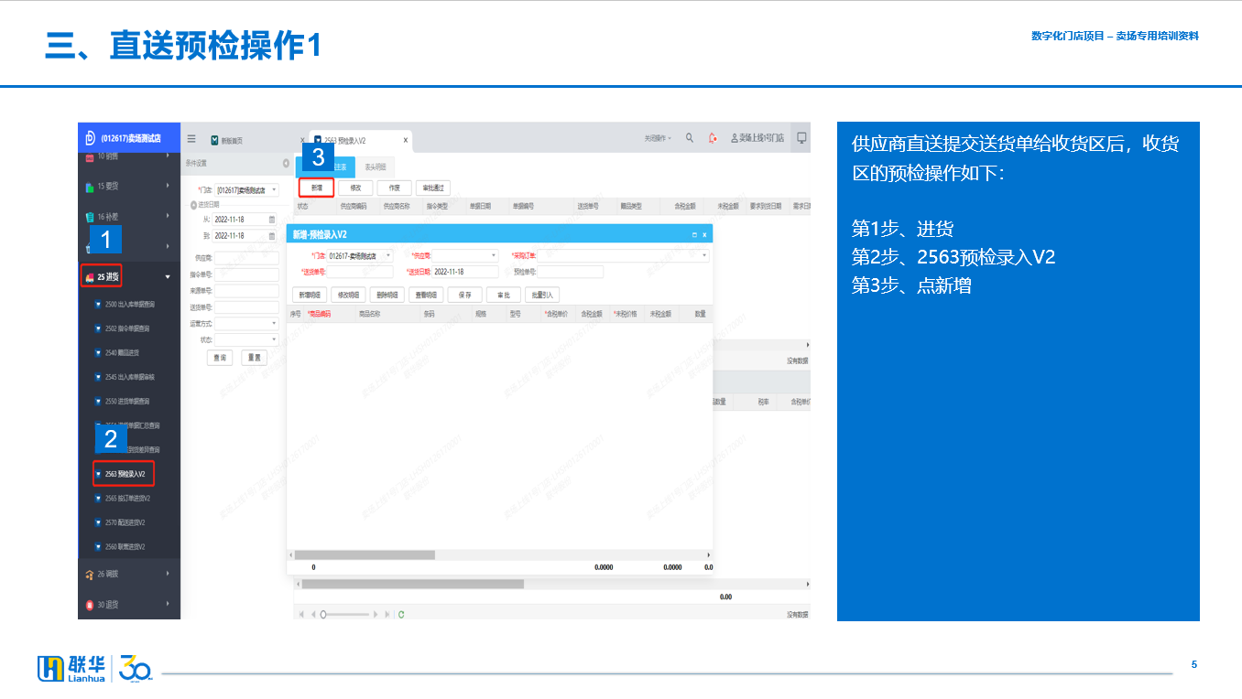
Task: Expand the 30 退货 menu arrow
Action: (x=168, y=604)
